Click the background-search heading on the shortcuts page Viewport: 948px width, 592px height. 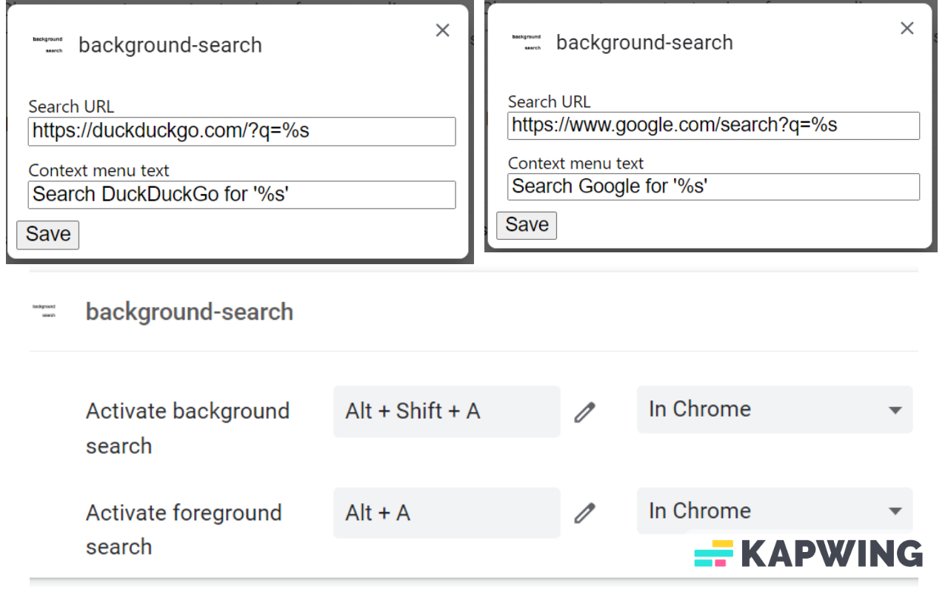[x=190, y=312]
